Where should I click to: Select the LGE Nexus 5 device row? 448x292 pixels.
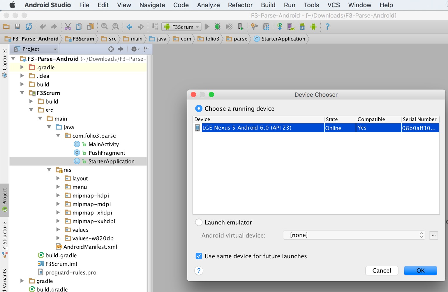316,128
